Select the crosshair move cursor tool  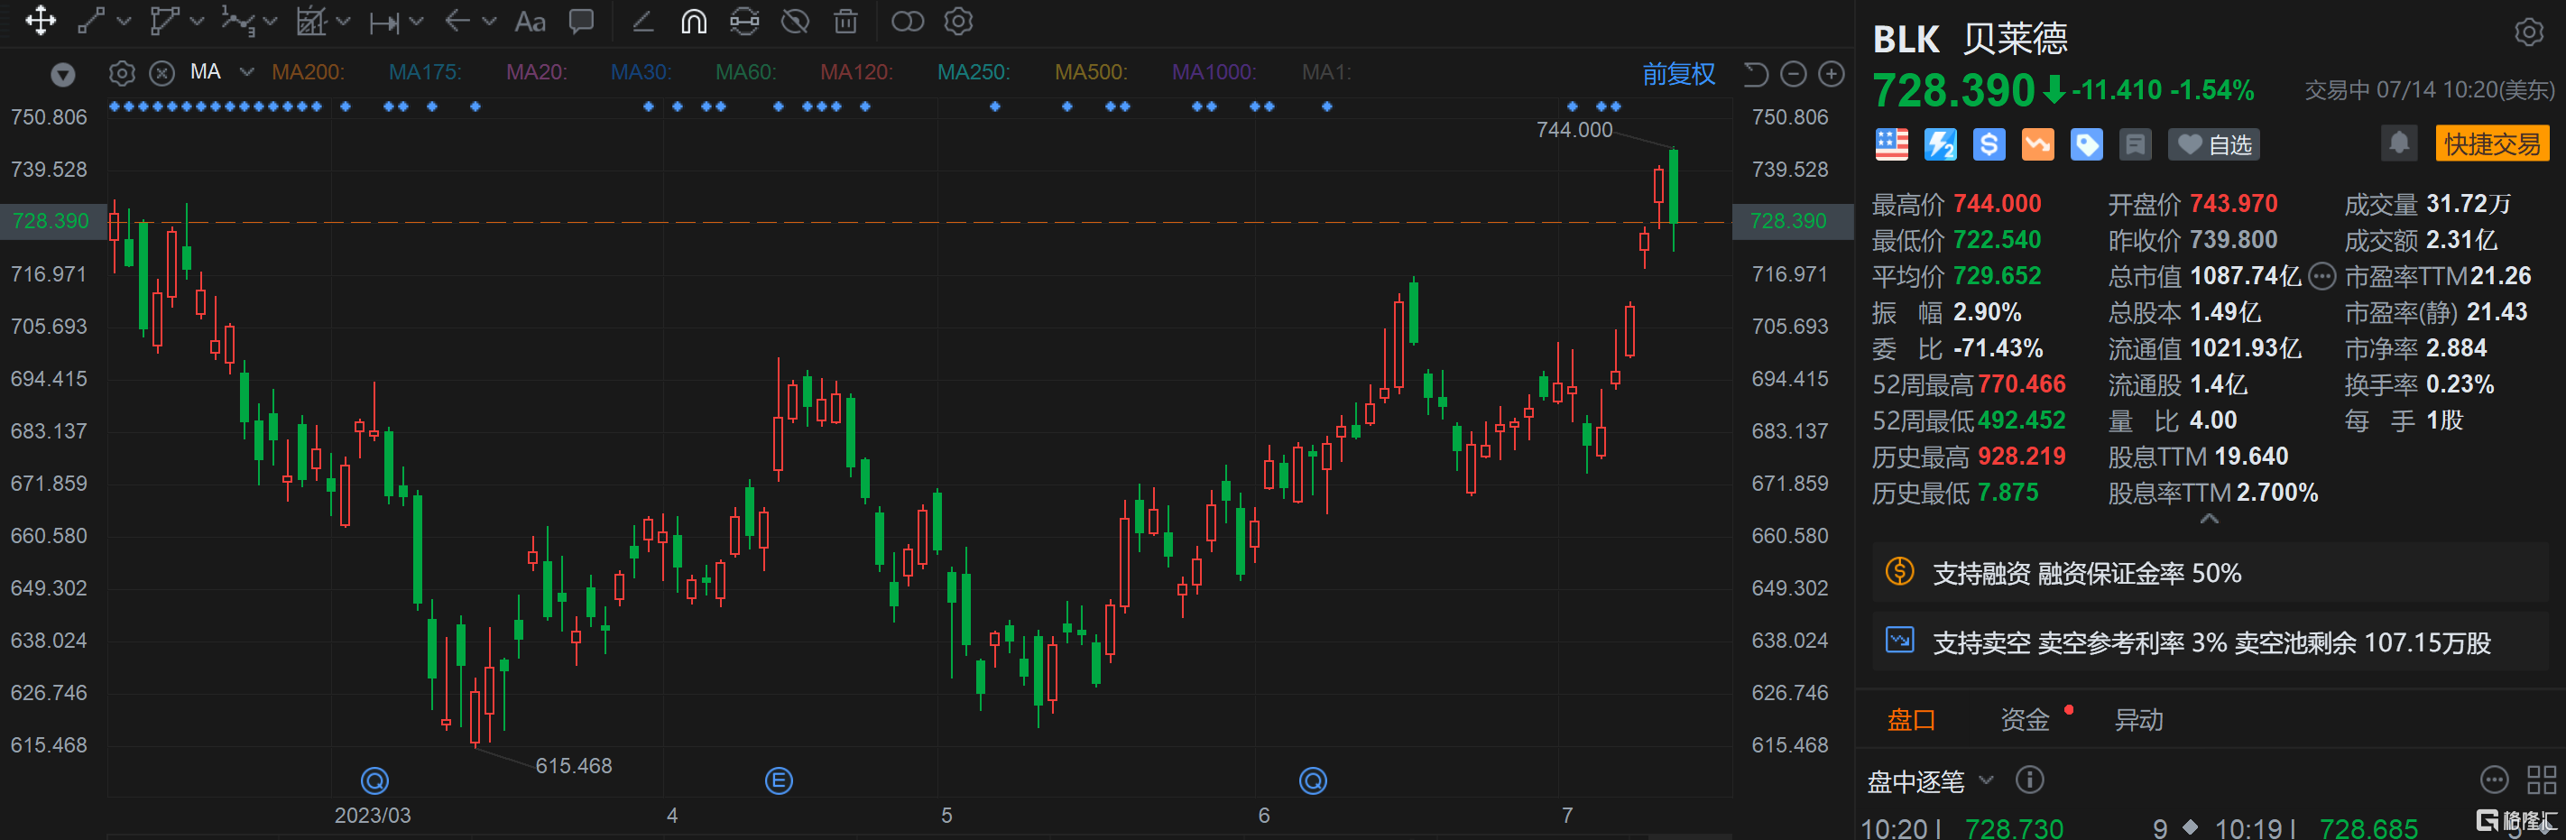pos(40,21)
